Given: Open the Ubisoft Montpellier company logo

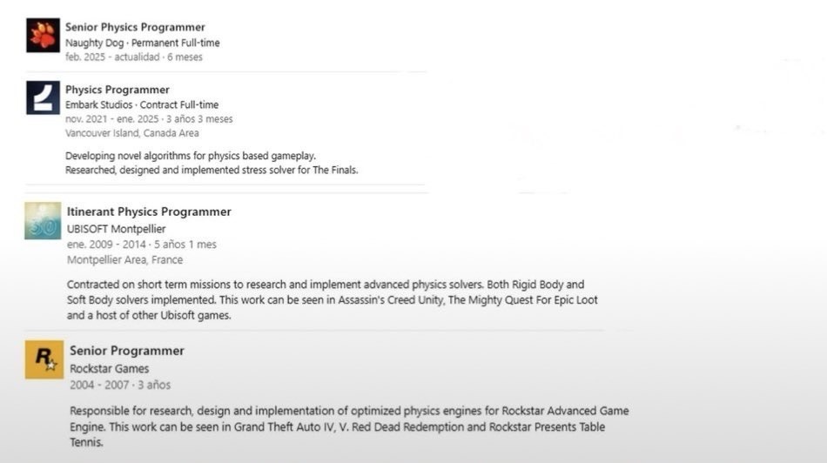Looking at the screenshot, I should tap(43, 220).
